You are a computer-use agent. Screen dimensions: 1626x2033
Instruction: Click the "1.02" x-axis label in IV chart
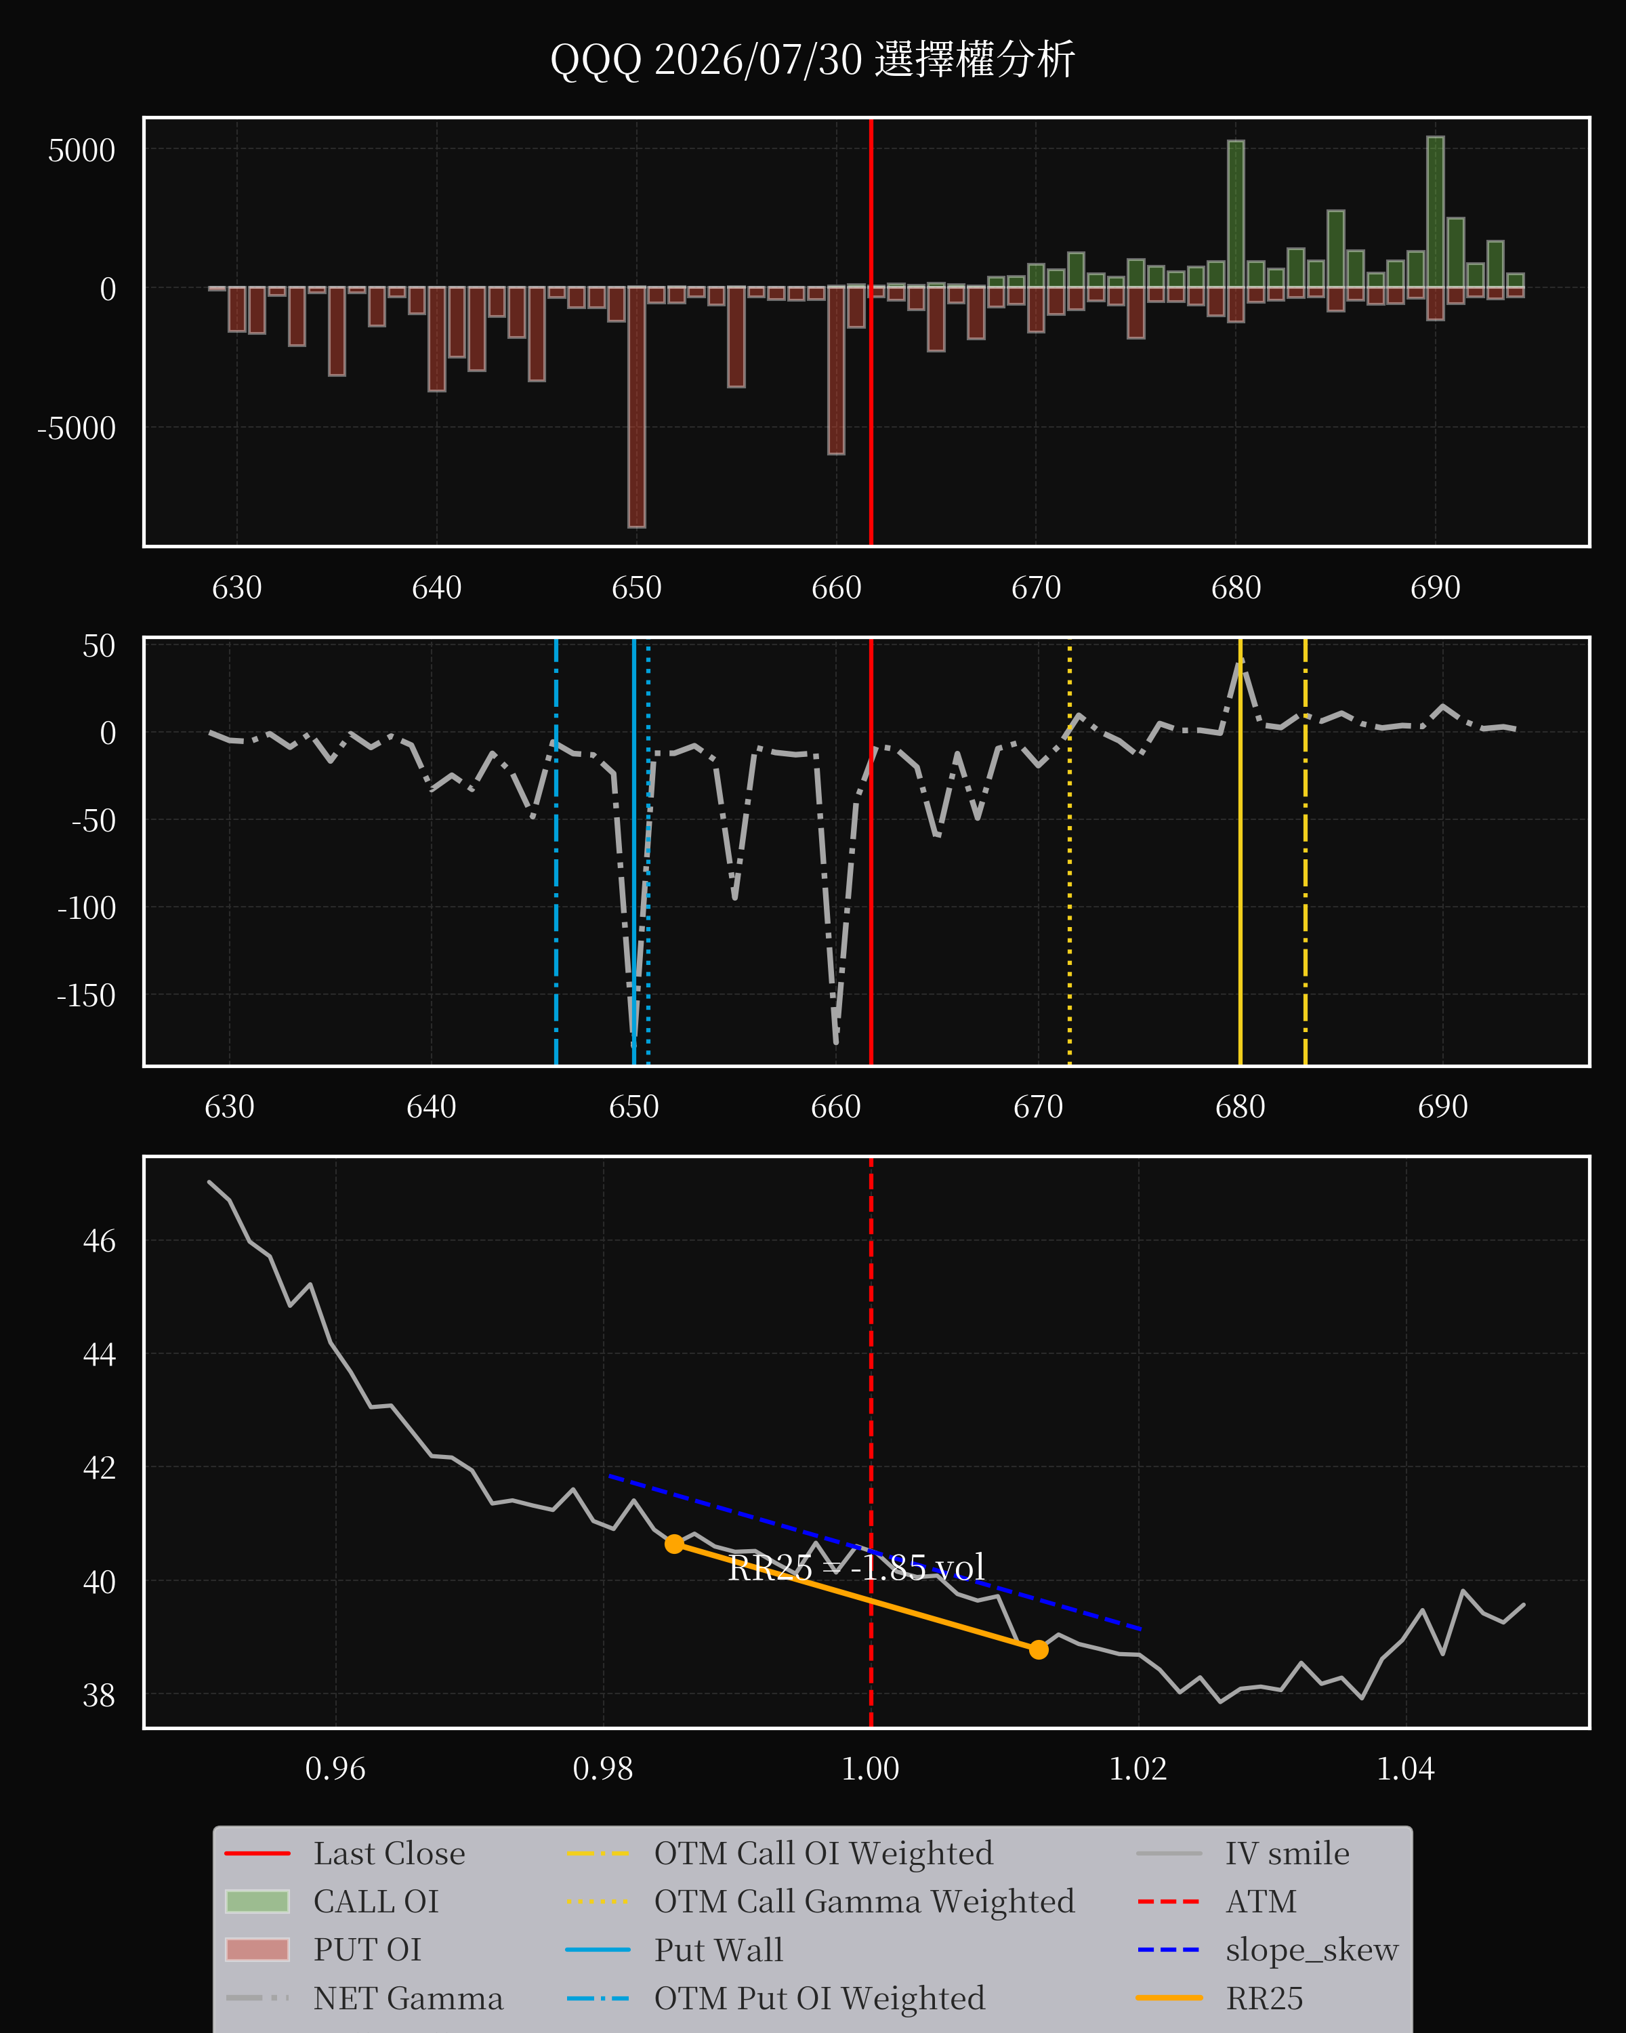[x=1139, y=1768]
